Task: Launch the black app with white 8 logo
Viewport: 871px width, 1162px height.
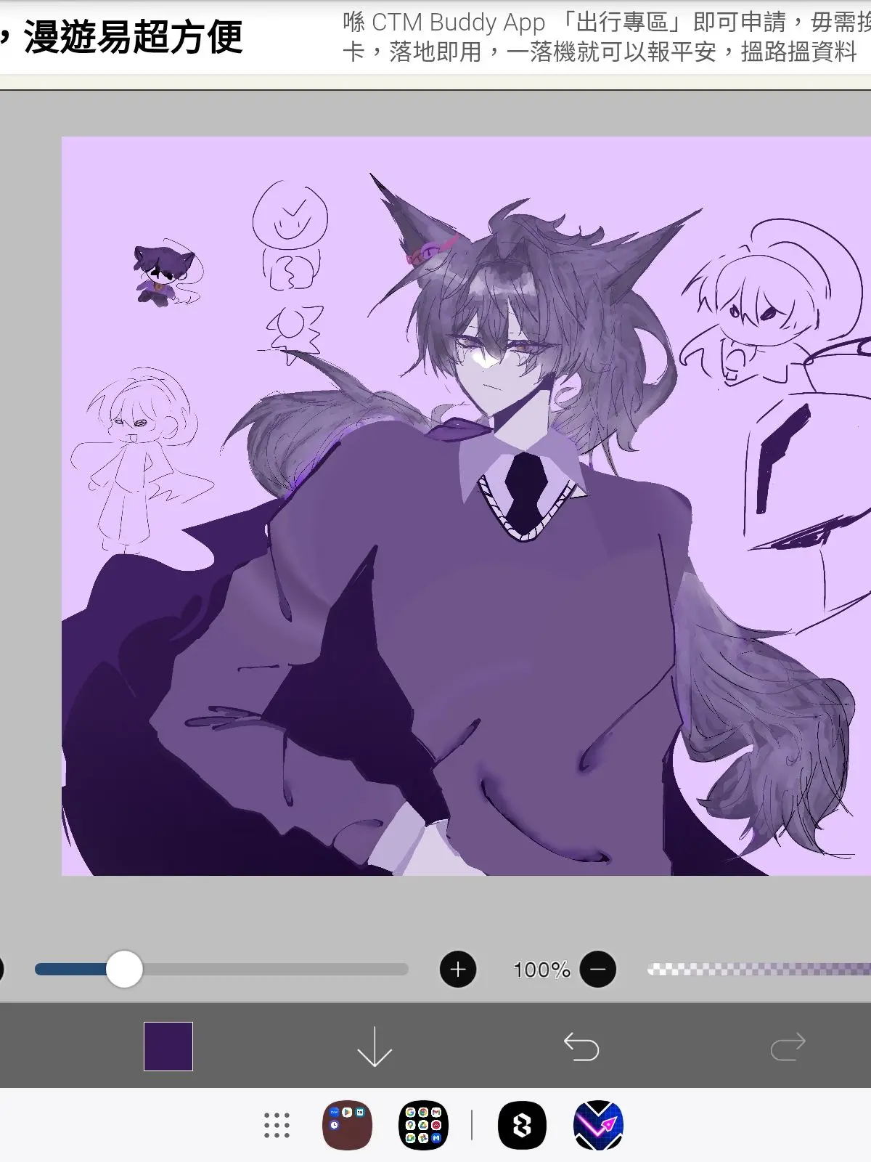Action: 522,1126
